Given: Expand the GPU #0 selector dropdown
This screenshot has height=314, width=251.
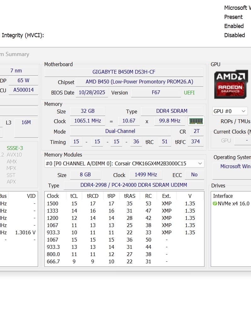Looking at the screenshot, I should coord(230,111).
